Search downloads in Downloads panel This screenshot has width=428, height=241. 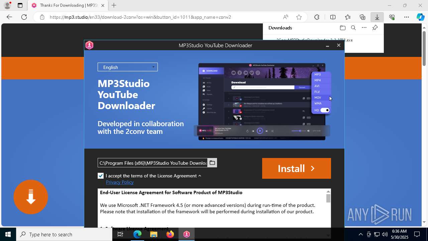point(353,28)
